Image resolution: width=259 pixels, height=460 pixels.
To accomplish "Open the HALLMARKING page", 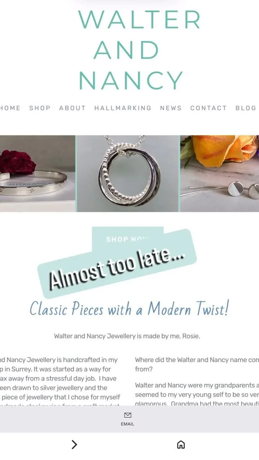I will pos(123,108).
